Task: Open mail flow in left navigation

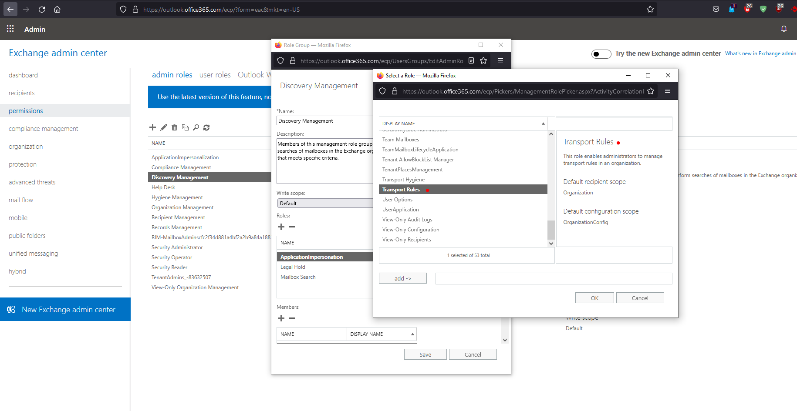Action: pos(21,200)
